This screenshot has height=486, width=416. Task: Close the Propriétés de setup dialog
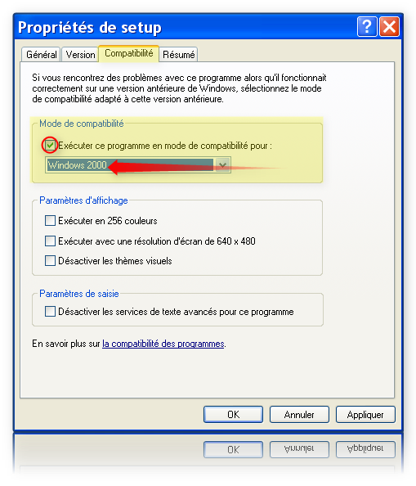pos(389,27)
